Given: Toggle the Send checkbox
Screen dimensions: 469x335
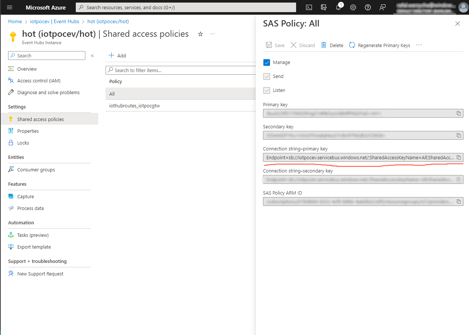Looking at the screenshot, I should pos(267,76).
